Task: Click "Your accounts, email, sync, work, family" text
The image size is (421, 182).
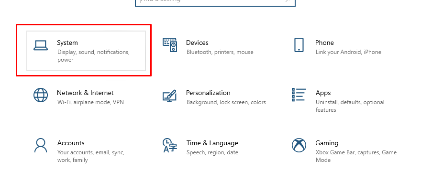Action: [x=91, y=156]
